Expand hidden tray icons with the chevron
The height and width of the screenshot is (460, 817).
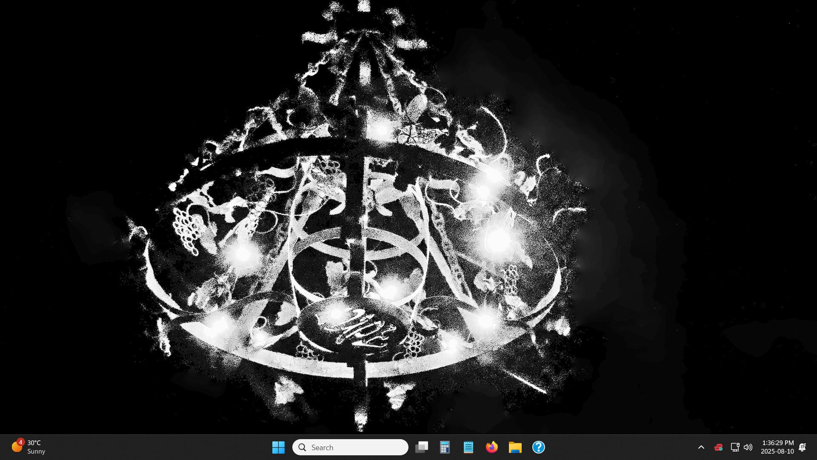pos(701,447)
